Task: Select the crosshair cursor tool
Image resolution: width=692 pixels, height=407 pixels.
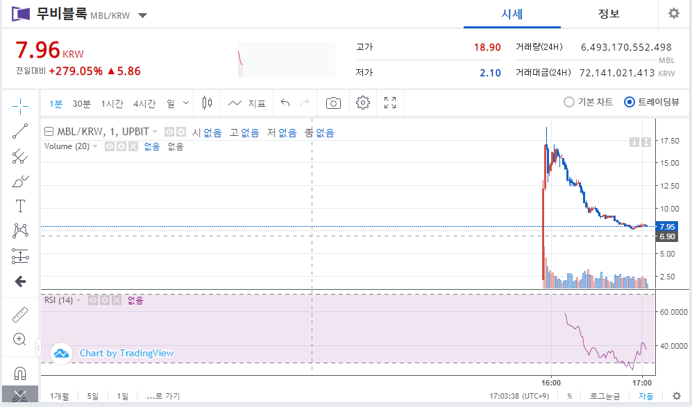Action: point(20,106)
